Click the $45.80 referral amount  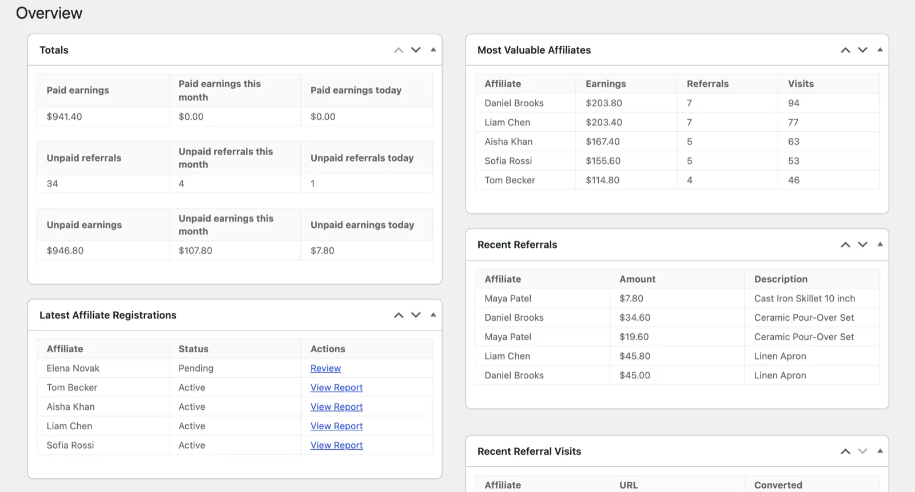(635, 356)
